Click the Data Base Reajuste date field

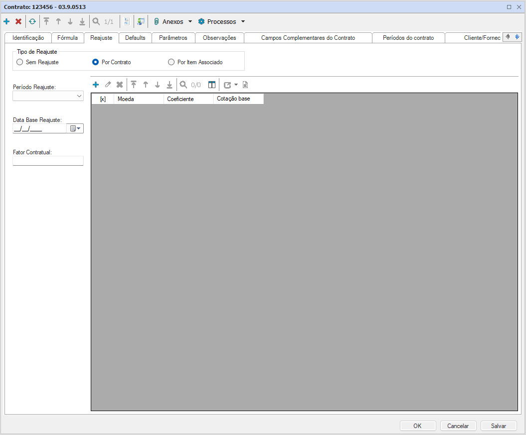tap(39, 128)
